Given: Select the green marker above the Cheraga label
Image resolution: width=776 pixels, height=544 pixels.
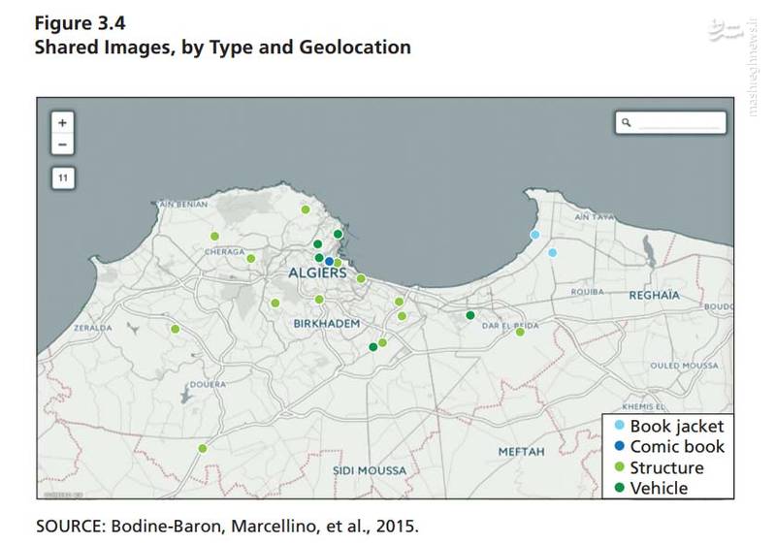Looking at the screenshot, I should tap(214, 237).
